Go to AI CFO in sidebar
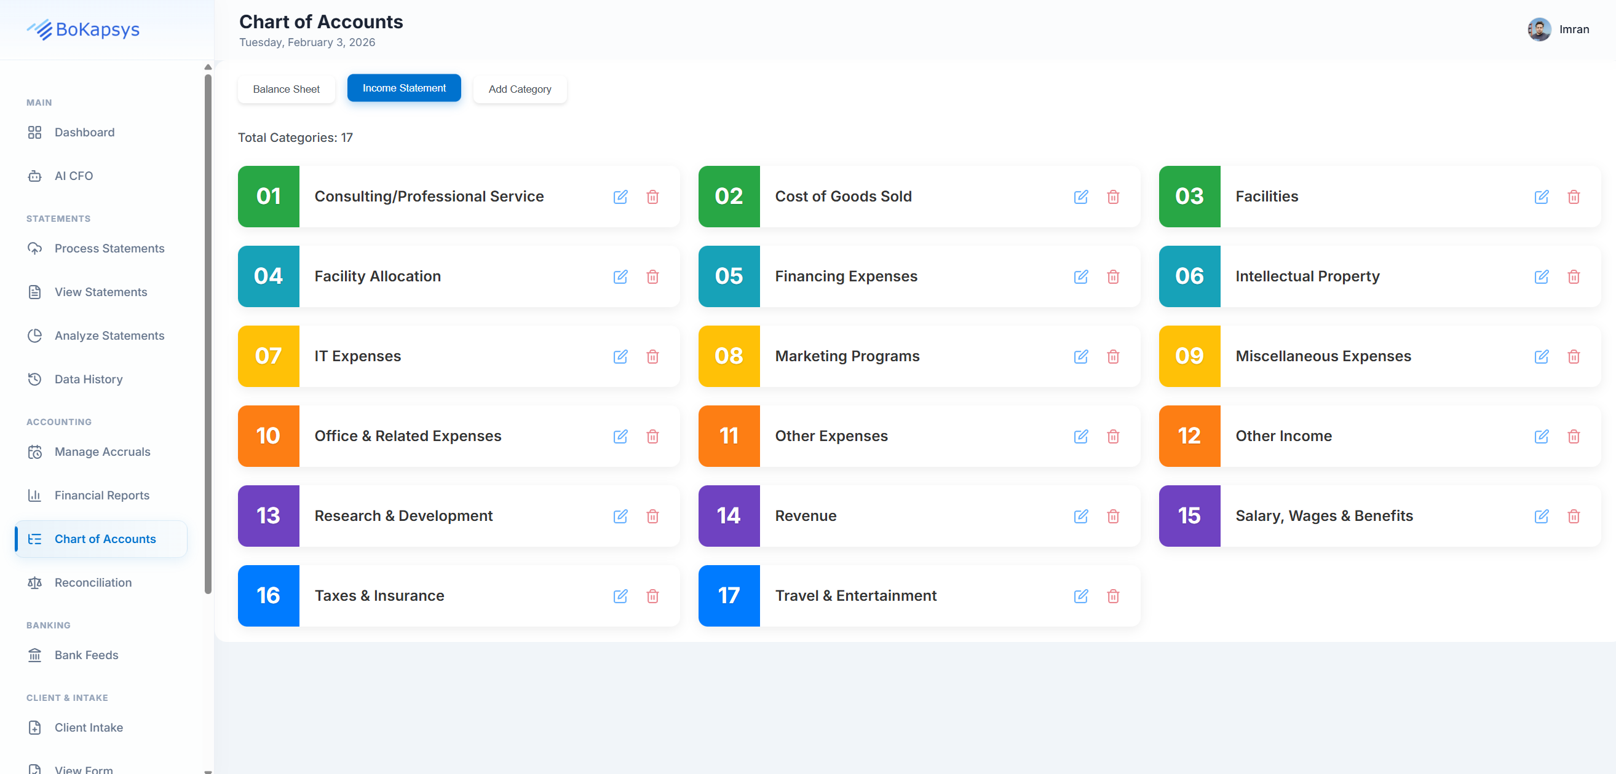The width and height of the screenshot is (1616, 774). tap(73, 176)
